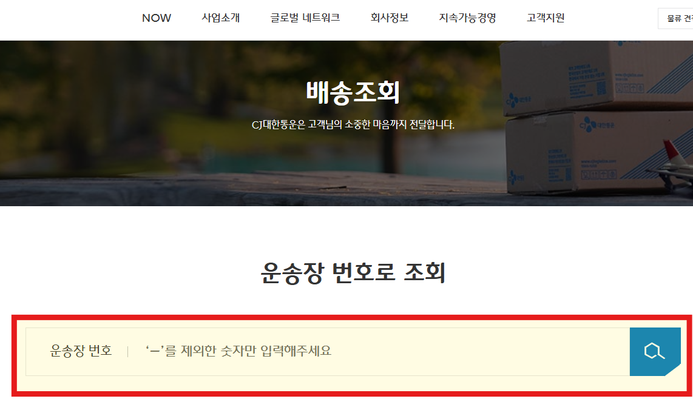Open the 사업소개 menu
Image resolution: width=693 pixels, height=413 pixels.
[221, 18]
